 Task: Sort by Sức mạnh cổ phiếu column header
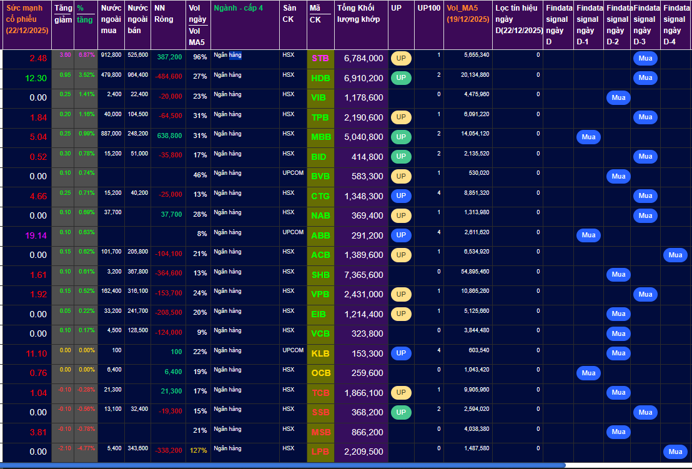(x=27, y=25)
